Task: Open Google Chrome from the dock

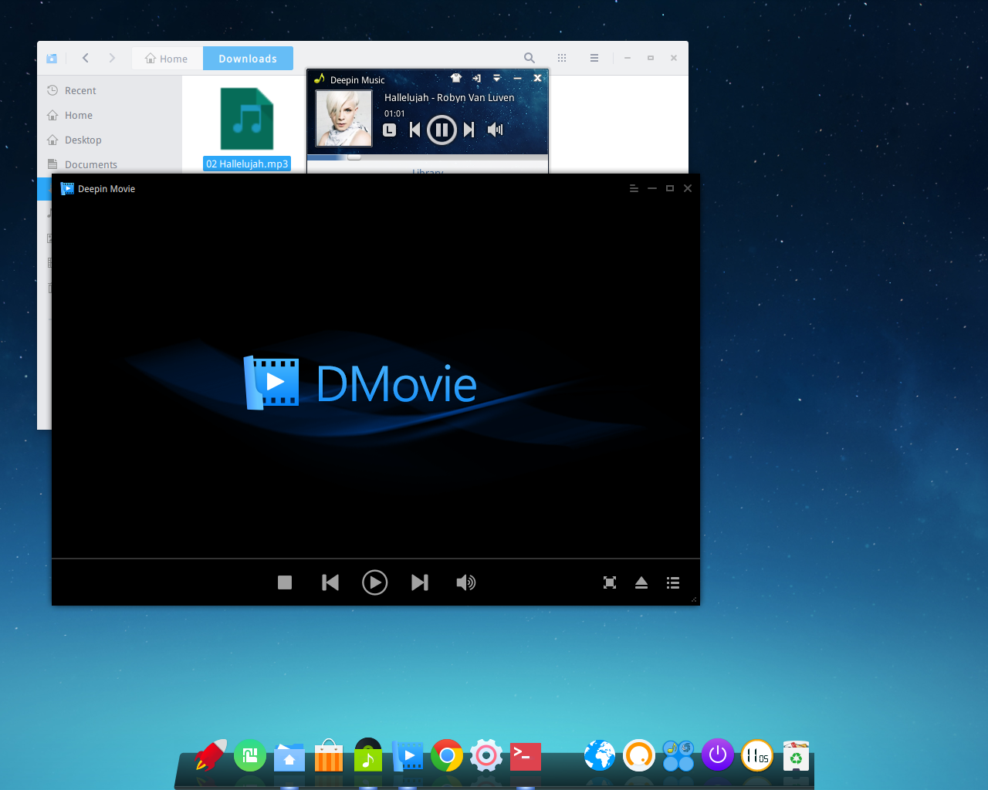Action: click(x=447, y=756)
